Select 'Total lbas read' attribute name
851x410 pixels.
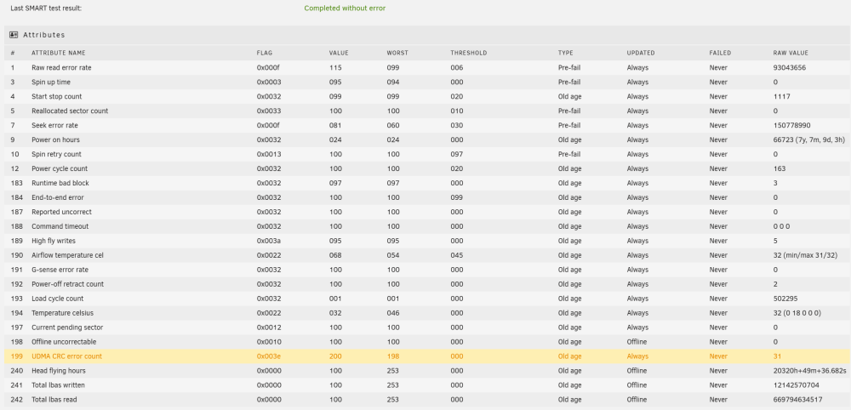pos(54,399)
